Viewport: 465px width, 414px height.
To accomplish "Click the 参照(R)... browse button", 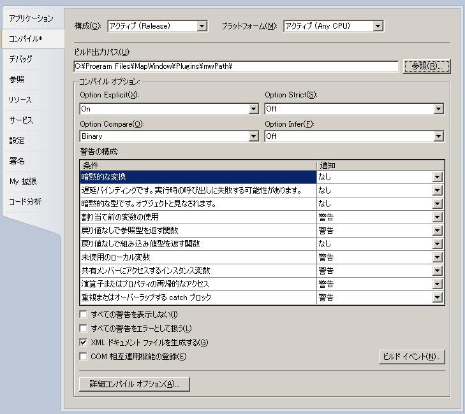I will pos(427,66).
